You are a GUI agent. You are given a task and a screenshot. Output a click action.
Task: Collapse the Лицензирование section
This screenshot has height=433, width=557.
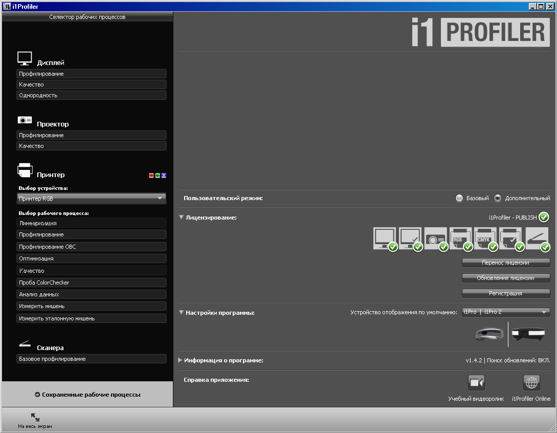181,217
